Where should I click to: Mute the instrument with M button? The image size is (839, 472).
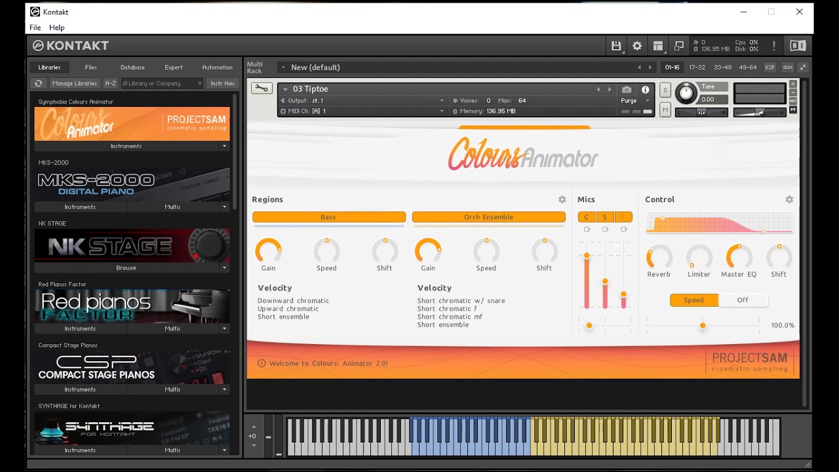click(x=665, y=111)
